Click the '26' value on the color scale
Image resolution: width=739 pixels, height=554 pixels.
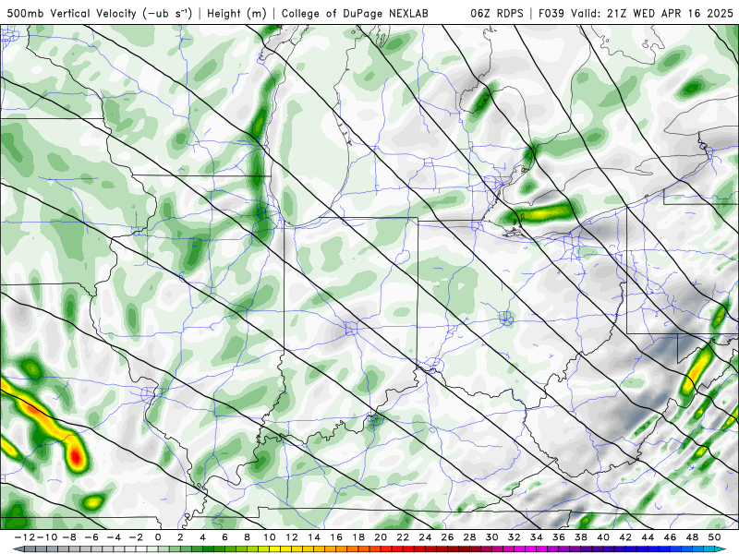coord(447,537)
